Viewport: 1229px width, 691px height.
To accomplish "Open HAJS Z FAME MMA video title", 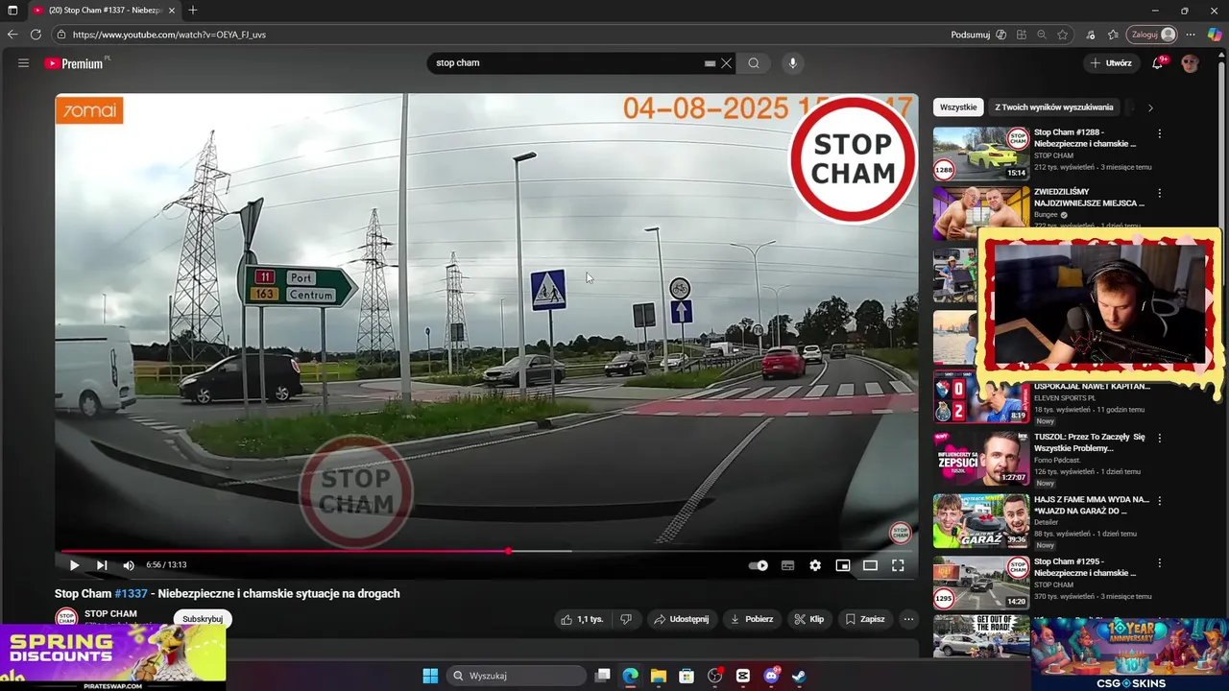I will click(x=1092, y=505).
